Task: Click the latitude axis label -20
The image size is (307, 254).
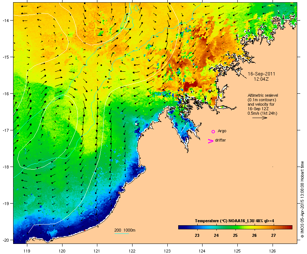Action: point(5,240)
